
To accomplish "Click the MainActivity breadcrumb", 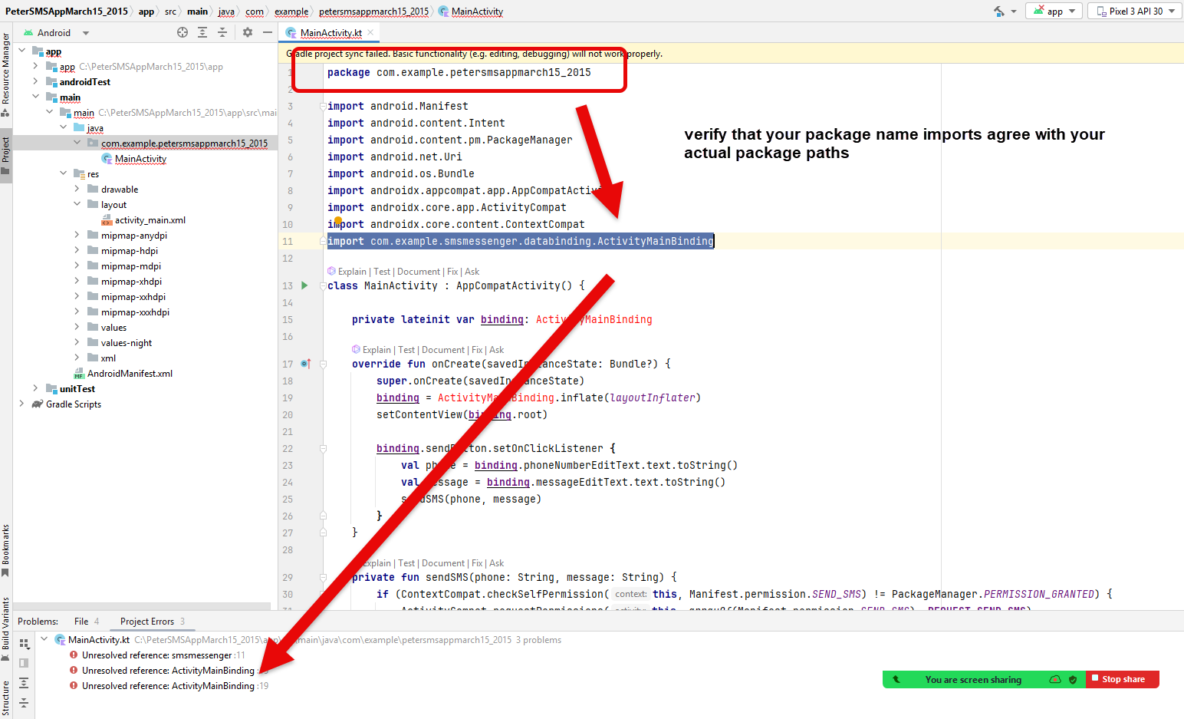I will tap(471, 12).
